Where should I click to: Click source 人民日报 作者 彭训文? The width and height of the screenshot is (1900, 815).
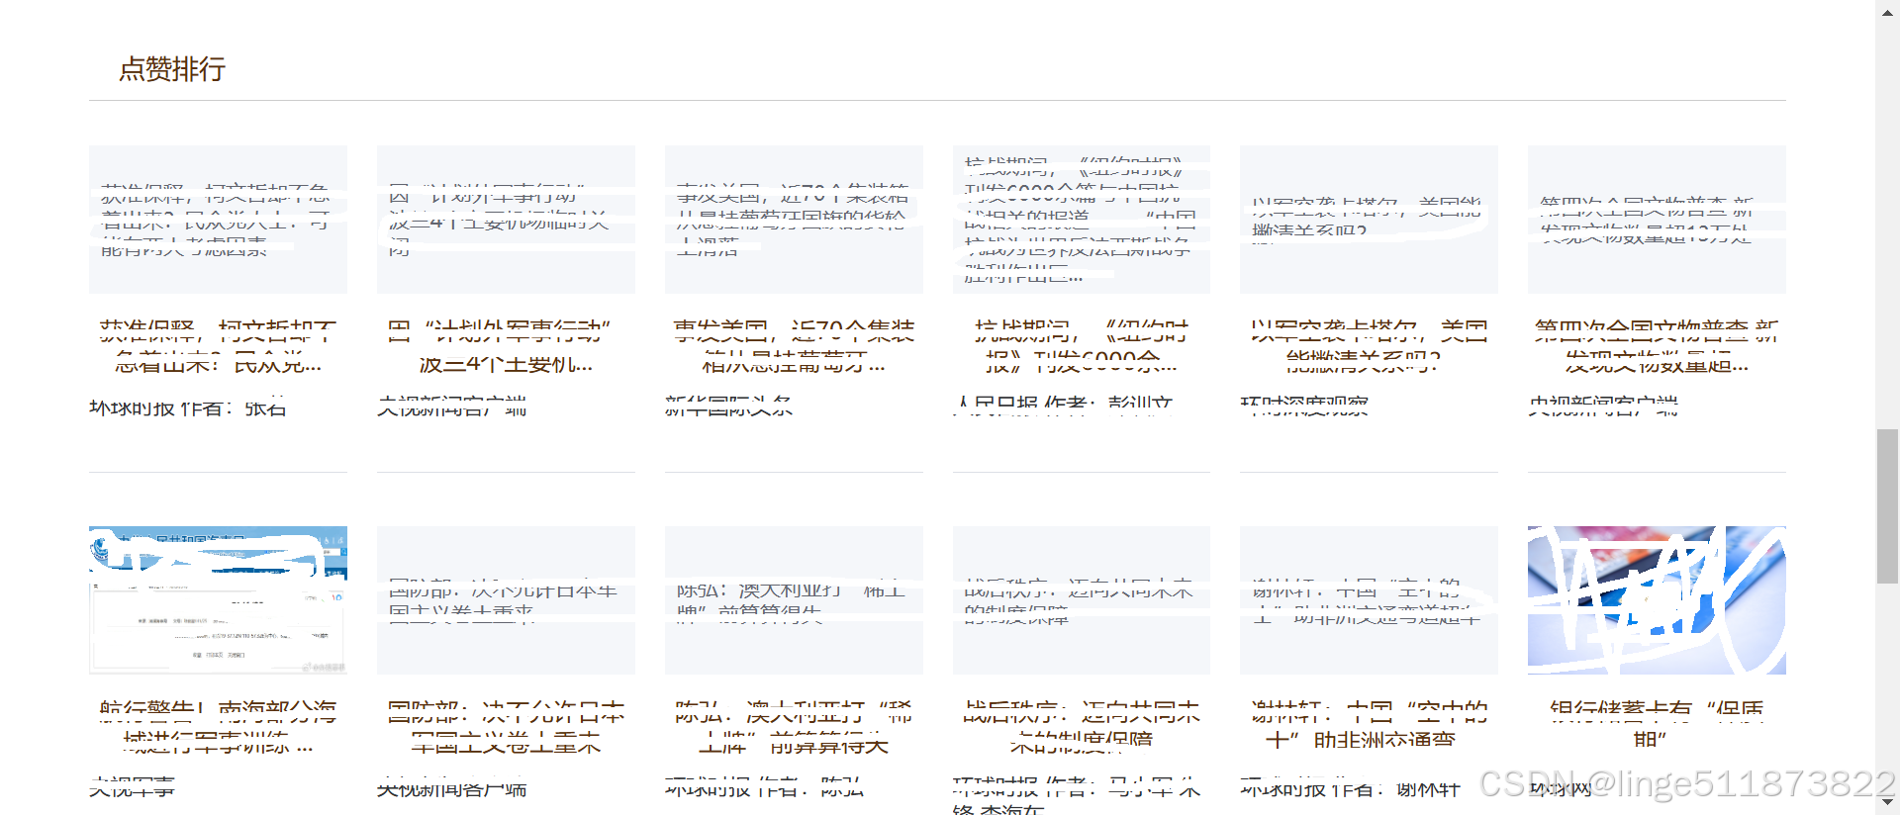pos(1063,405)
